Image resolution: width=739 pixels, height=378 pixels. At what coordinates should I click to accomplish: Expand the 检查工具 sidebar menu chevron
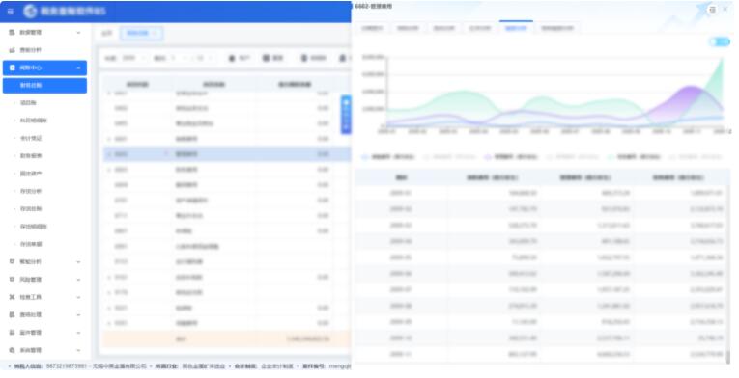point(78,298)
